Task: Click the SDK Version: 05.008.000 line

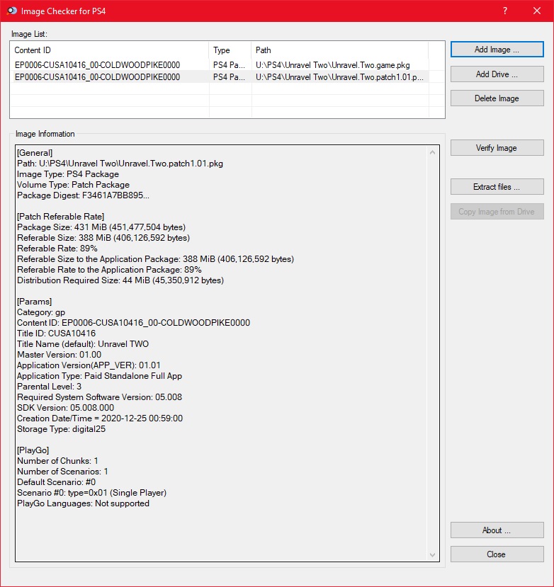Action: (x=66, y=408)
